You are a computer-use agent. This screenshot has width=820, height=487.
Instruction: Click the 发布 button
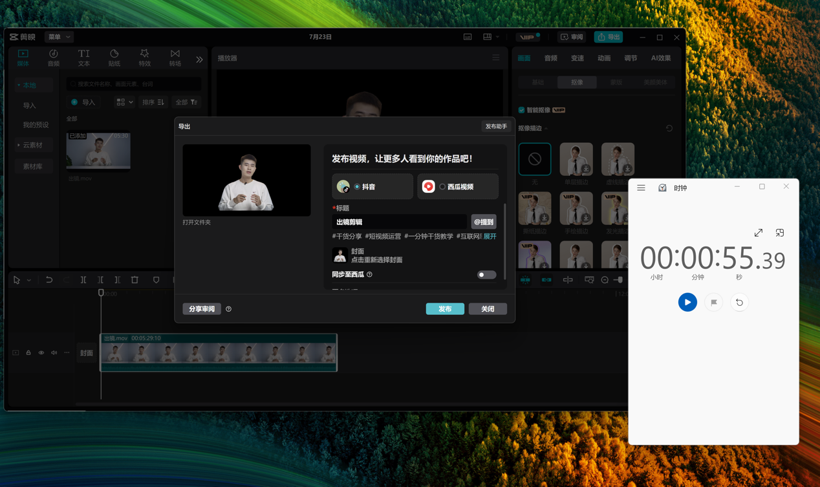click(x=445, y=309)
